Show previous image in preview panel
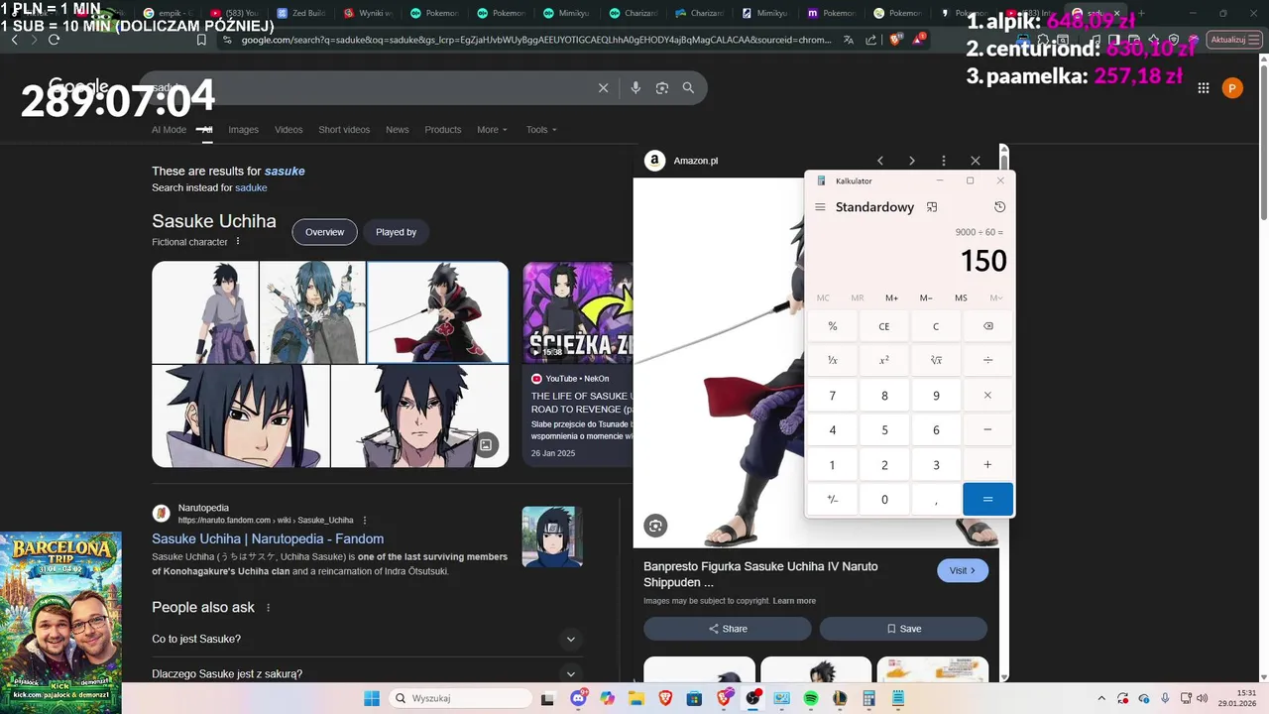 tap(879, 161)
